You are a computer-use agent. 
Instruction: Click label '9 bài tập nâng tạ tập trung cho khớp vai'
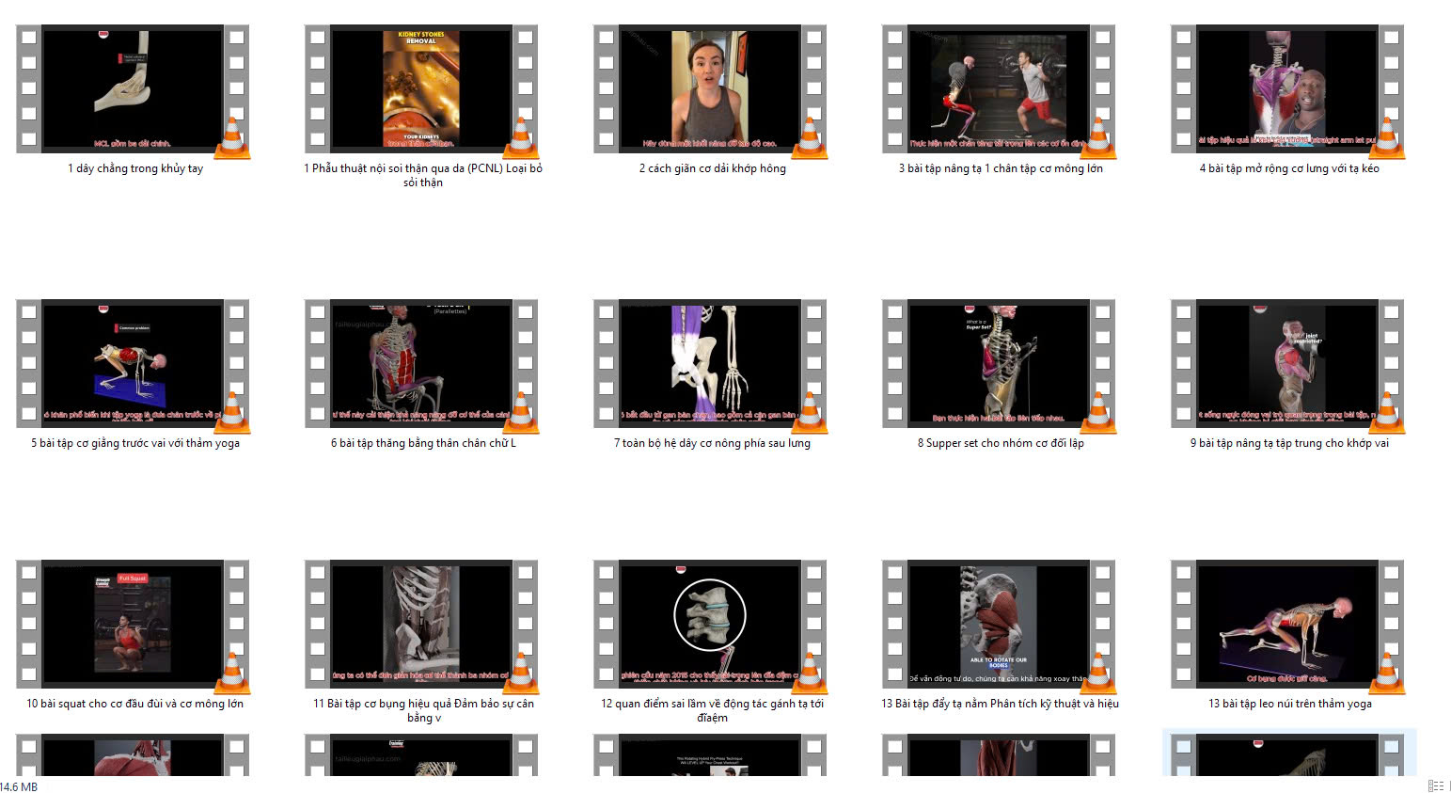1289,443
